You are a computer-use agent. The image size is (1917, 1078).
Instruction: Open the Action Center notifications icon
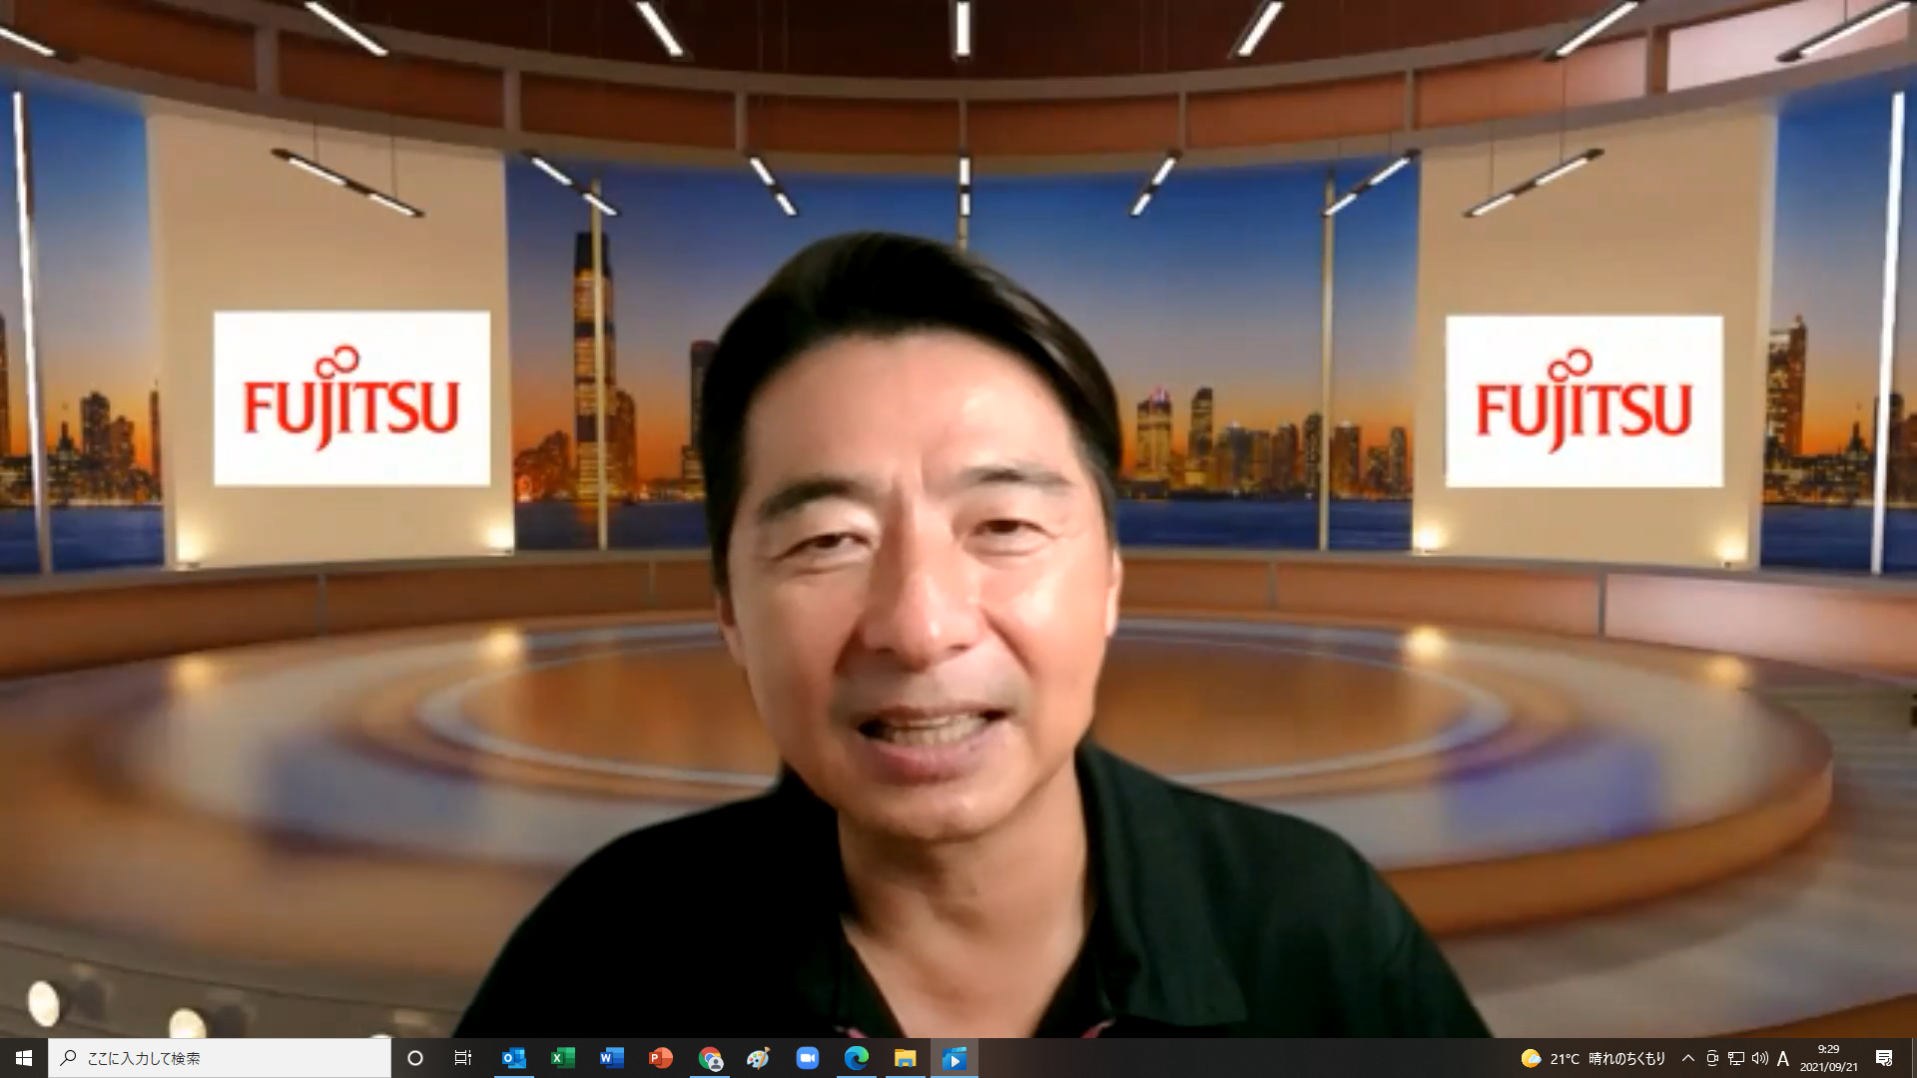1884,1058
